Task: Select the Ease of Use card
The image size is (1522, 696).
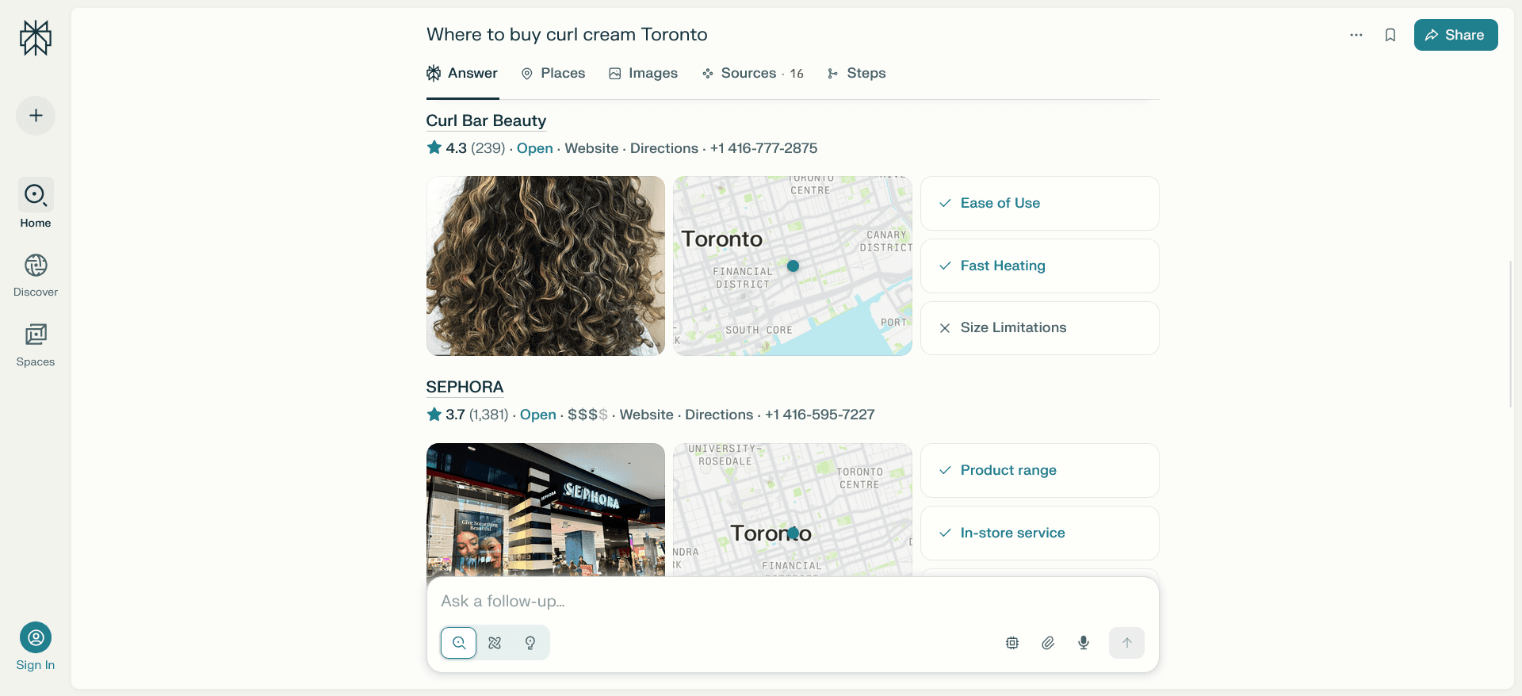Action: pyautogui.click(x=1040, y=203)
